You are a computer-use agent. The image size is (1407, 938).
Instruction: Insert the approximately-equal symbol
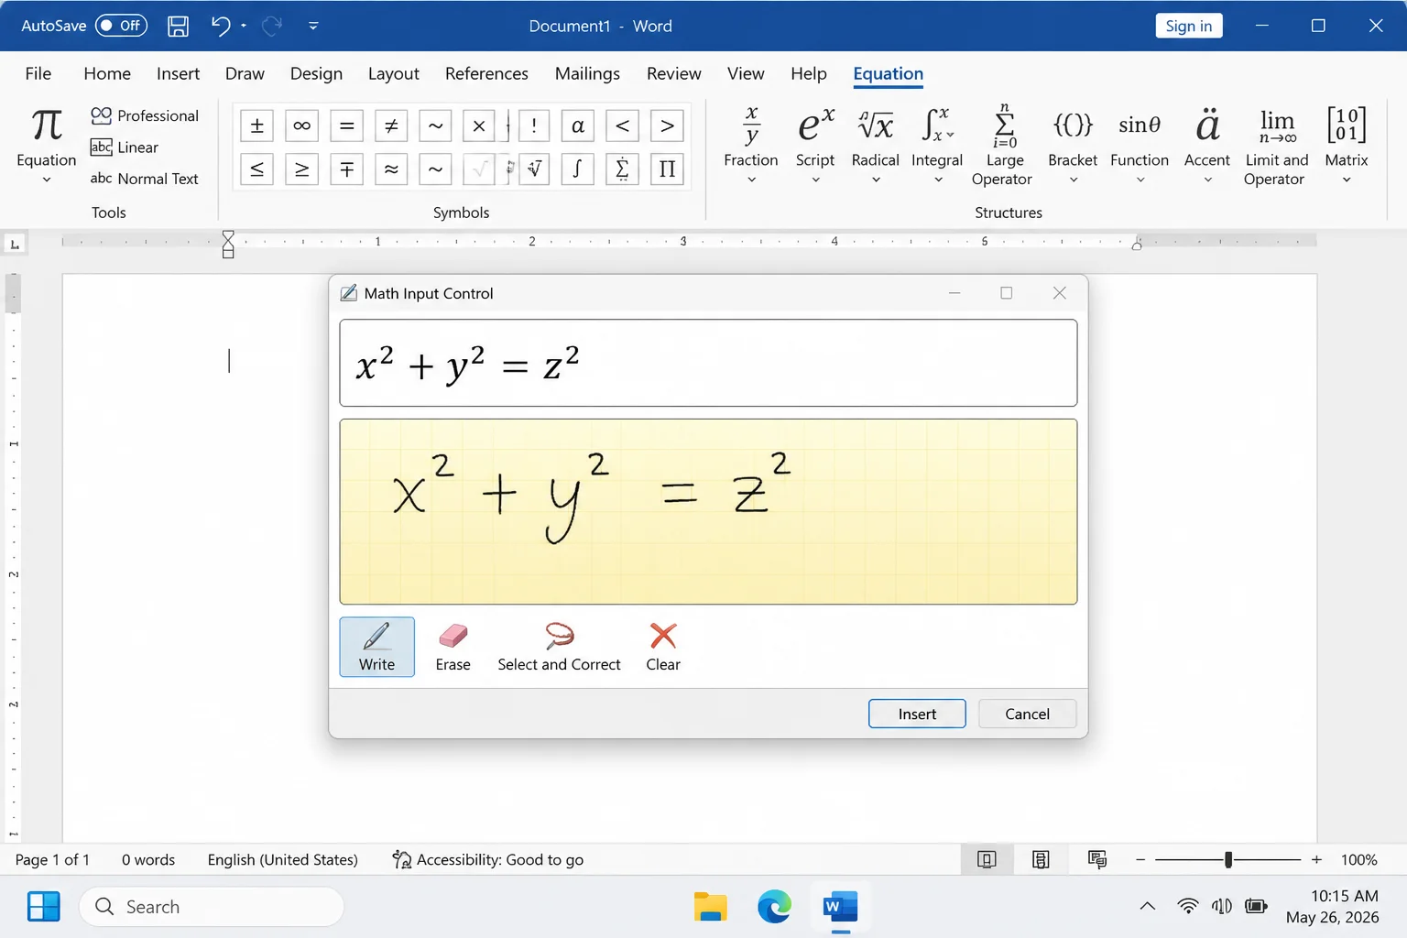click(391, 169)
